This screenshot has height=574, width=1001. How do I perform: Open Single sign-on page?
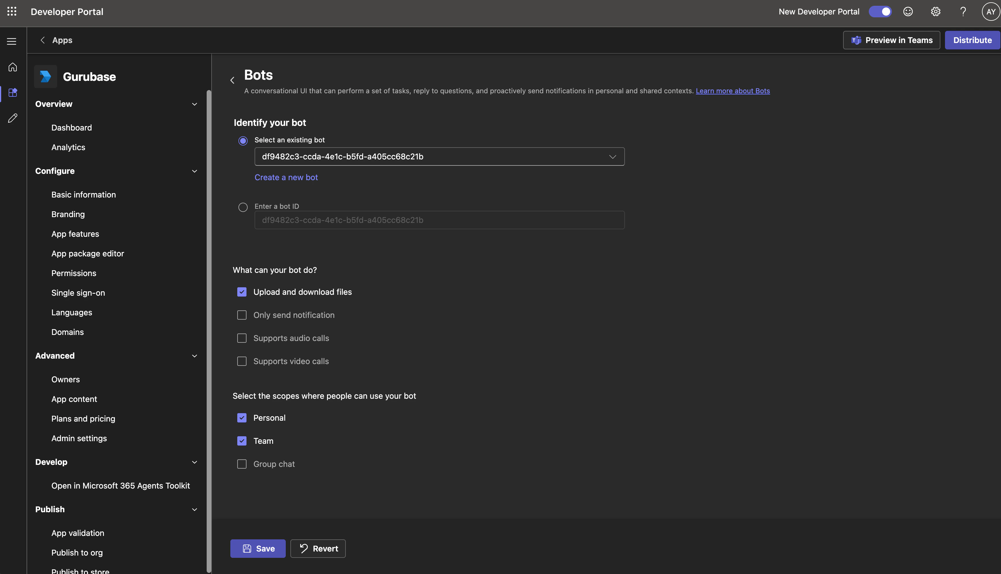tap(78, 293)
